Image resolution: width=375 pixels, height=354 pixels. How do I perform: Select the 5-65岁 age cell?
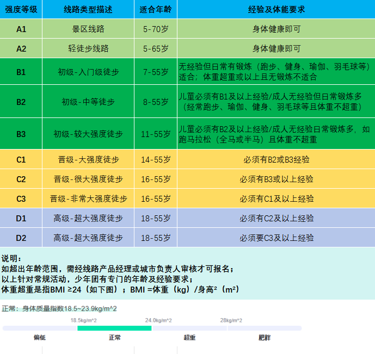[x=155, y=48]
